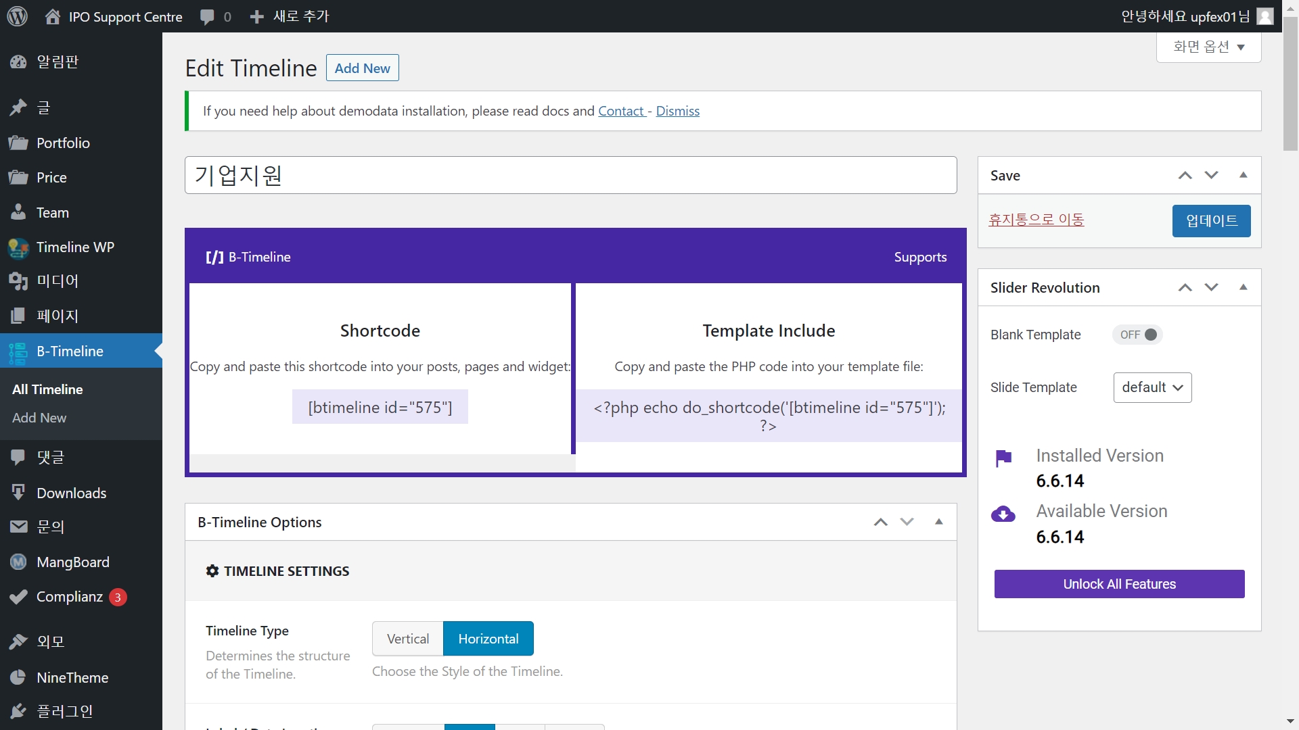
Task: Move B-Timeline Options panel down
Action: click(x=907, y=522)
